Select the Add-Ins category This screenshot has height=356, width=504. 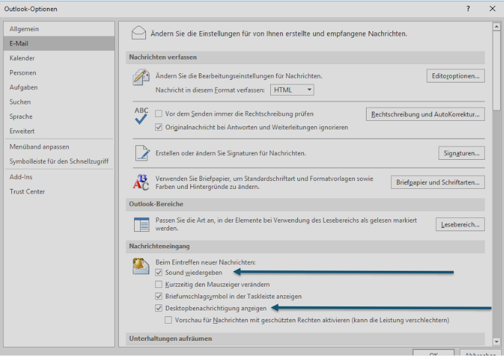(59, 177)
